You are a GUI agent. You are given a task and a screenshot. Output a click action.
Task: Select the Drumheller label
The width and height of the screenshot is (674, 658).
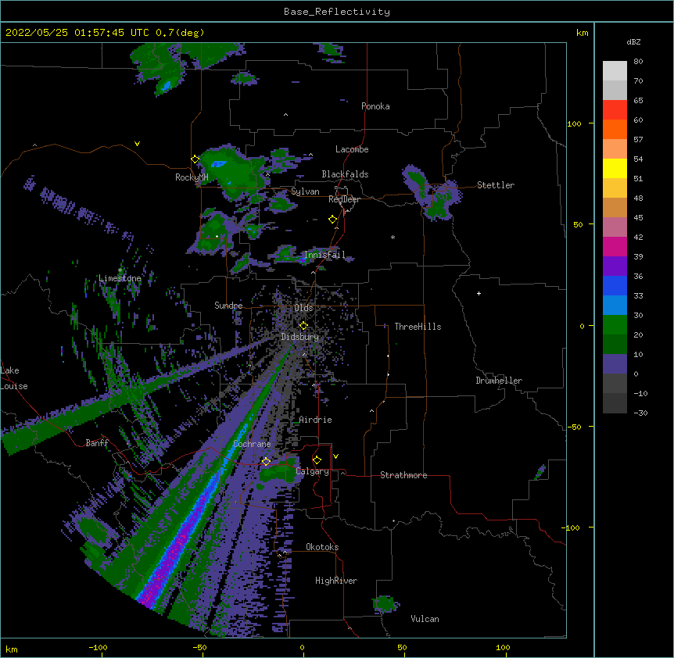(x=499, y=381)
